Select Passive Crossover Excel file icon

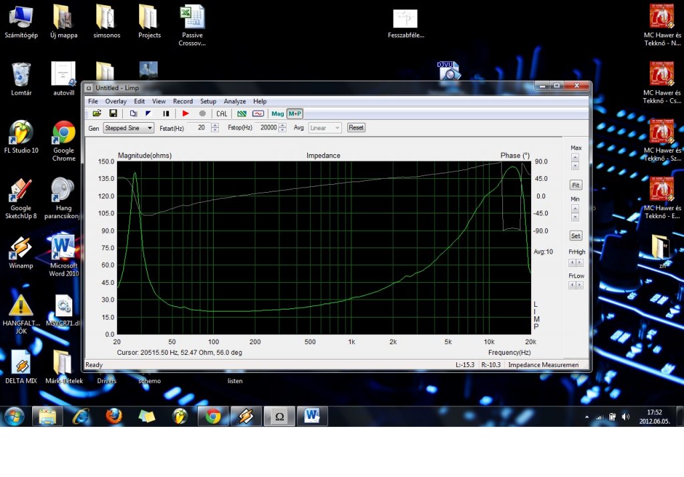tap(192, 26)
